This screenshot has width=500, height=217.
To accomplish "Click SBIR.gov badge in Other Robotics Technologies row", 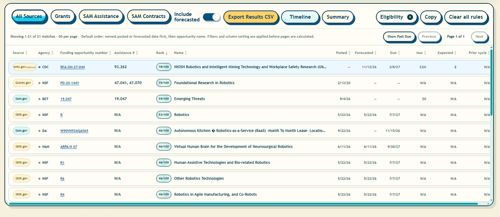I will (22, 178).
